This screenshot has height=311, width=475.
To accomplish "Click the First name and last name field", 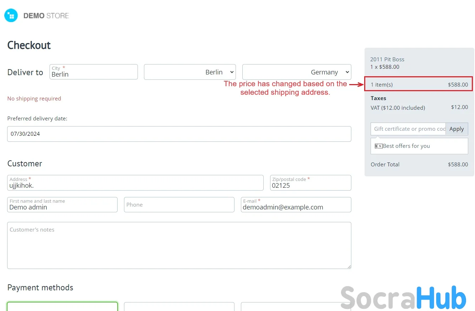I will [62, 205].
